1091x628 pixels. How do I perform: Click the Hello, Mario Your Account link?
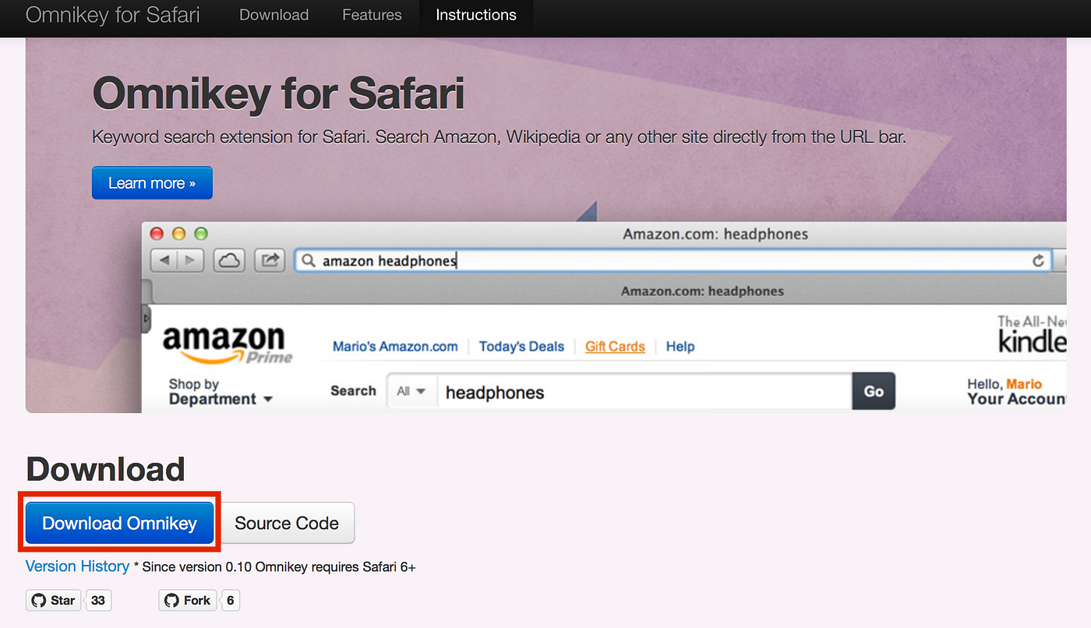[1016, 391]
